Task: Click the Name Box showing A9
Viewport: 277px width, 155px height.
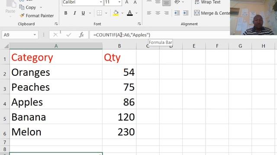Action: (17, 35)
